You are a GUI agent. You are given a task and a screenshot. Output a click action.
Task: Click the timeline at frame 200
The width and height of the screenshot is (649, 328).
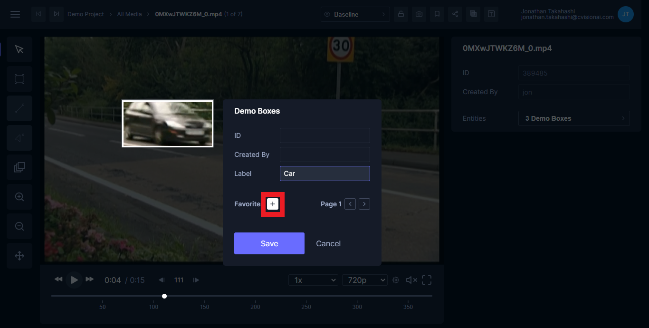(x=256, y=296)
